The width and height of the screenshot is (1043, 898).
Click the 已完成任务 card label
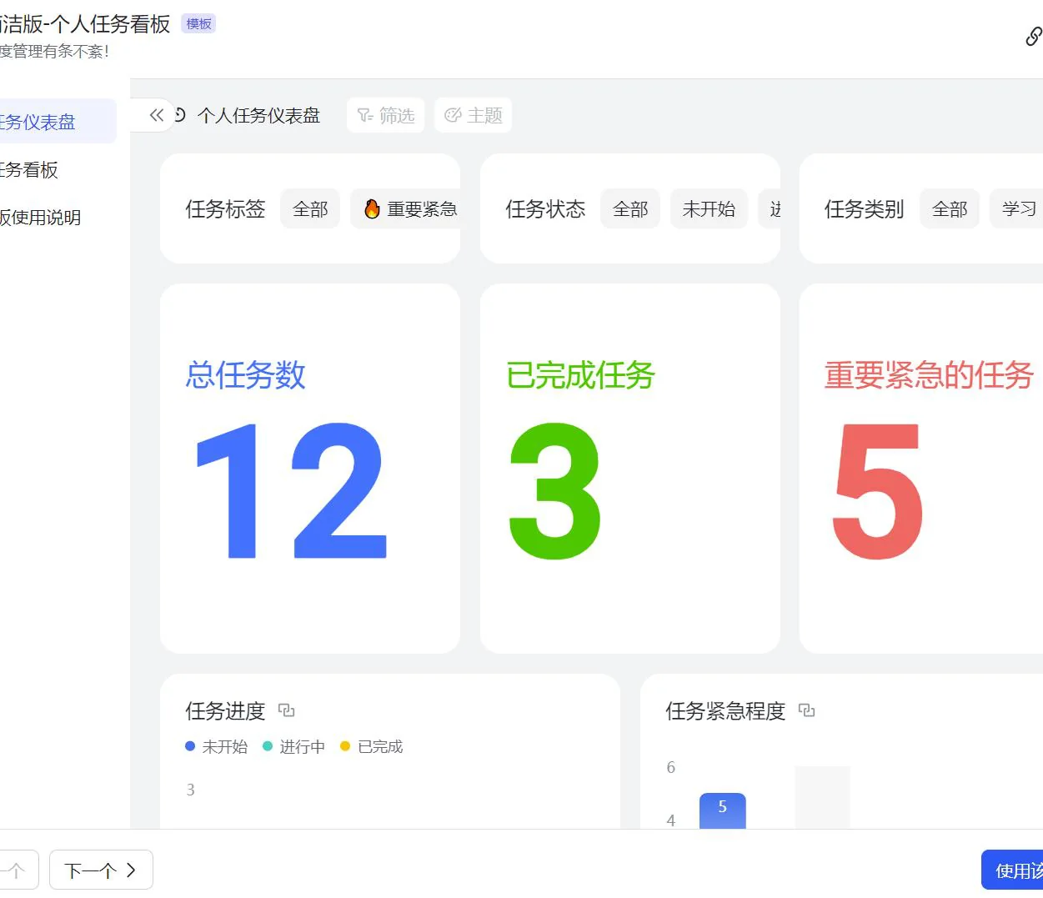click(580, 375)
